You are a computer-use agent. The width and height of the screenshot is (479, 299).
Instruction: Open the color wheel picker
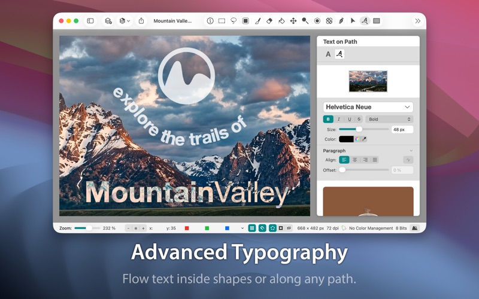[x=357, y=139]
